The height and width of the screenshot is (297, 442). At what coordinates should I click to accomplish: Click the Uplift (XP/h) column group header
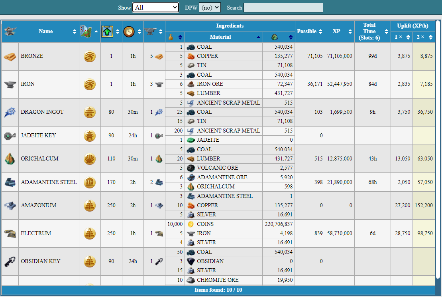[413, 26]
